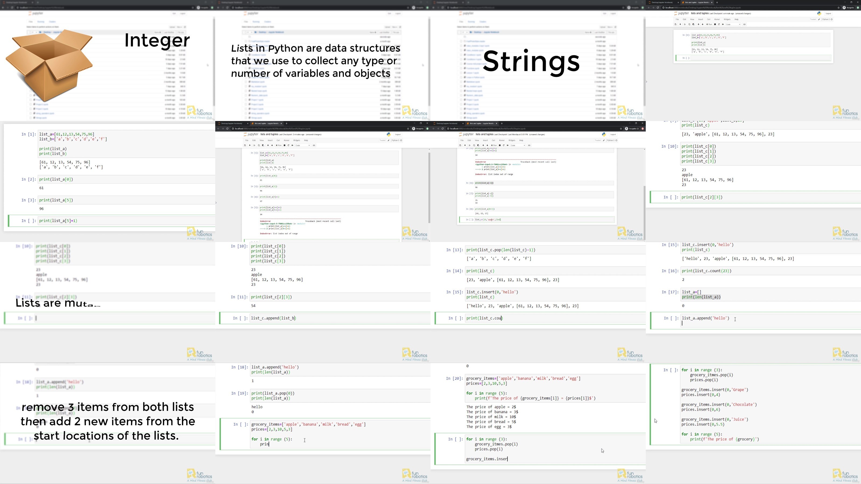Open Insert menu in the '2 minutes ago' notebook
This screenshot has width=861, height=484.
coord(270,140)
